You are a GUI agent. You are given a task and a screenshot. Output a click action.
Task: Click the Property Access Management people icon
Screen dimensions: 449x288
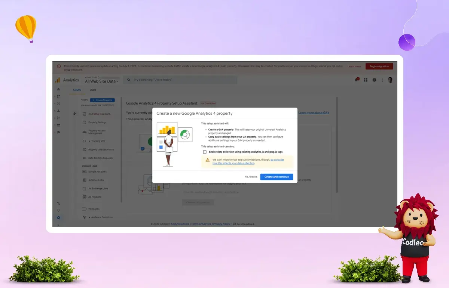[x=85, y=132]
